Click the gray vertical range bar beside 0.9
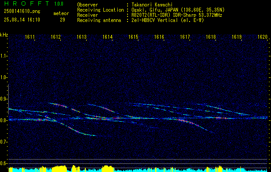This screenshot has width=271, height=172. click(x=8, y=99)
